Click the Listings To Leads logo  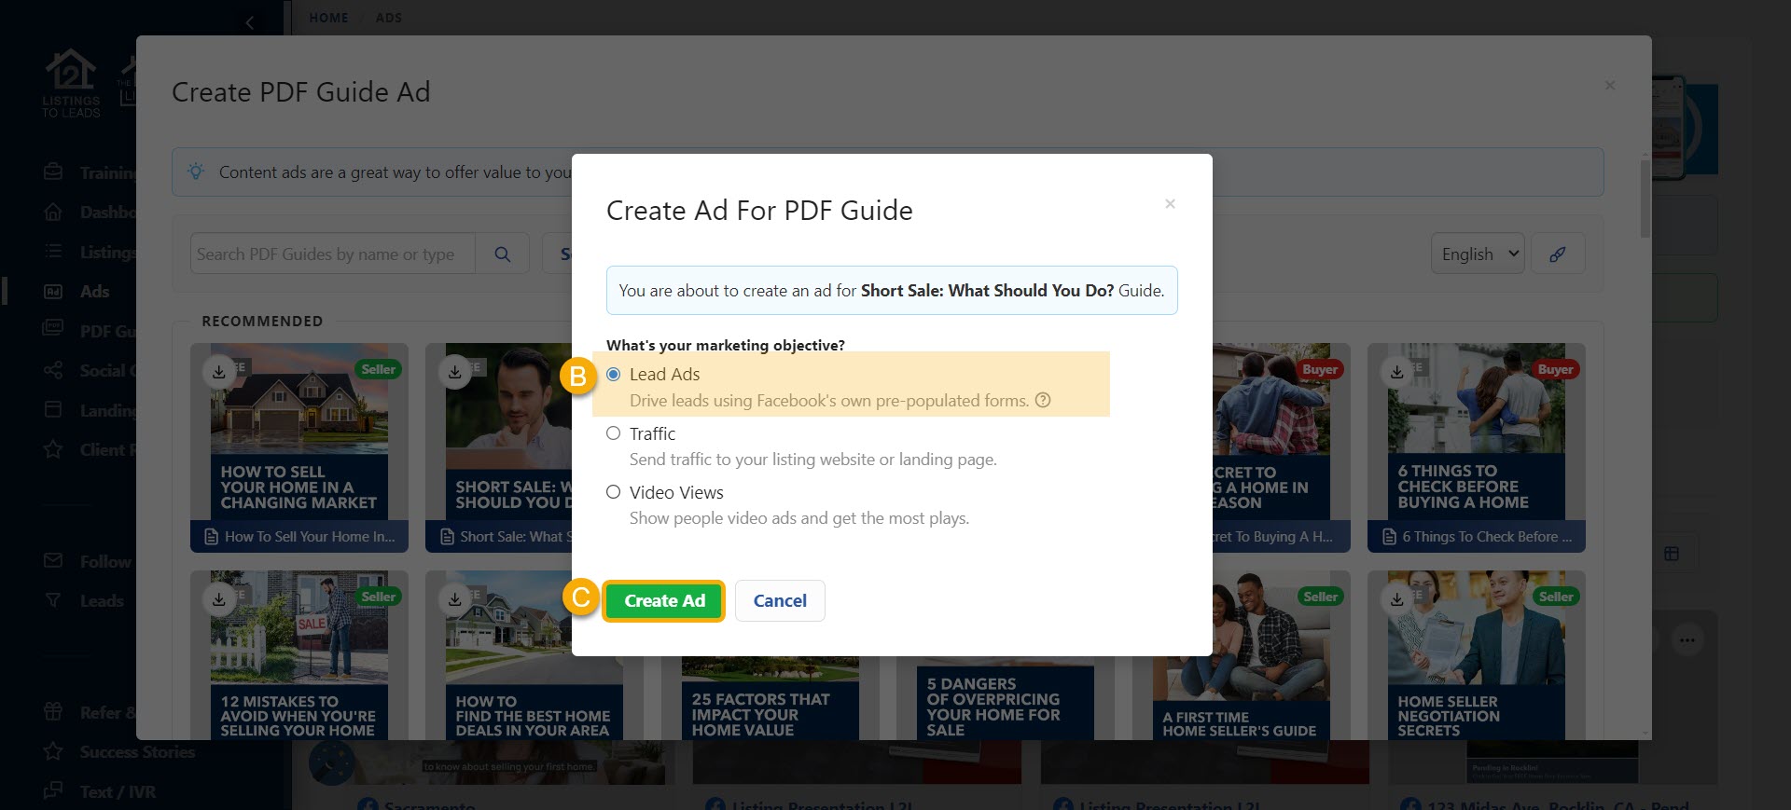tap(71, 84)
